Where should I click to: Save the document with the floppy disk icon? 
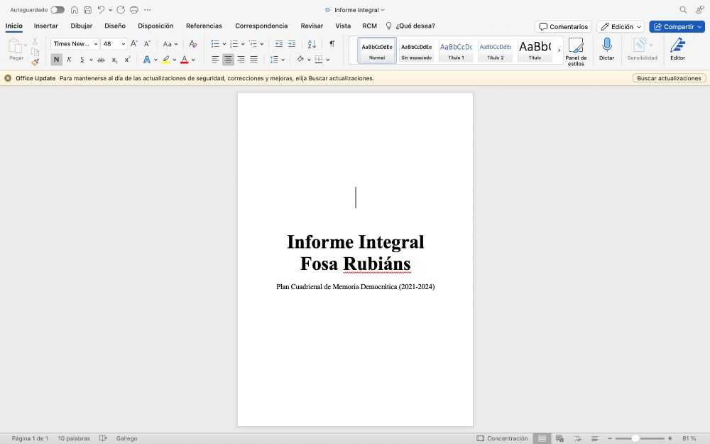[88, 9]
